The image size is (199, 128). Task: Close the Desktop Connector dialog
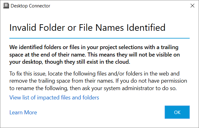click(192, 6)
